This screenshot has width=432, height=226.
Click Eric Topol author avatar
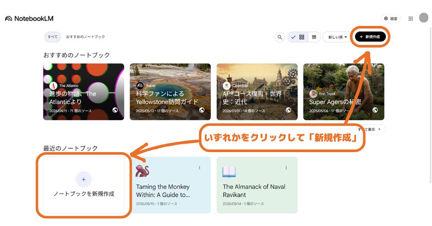tap(313, 94)
